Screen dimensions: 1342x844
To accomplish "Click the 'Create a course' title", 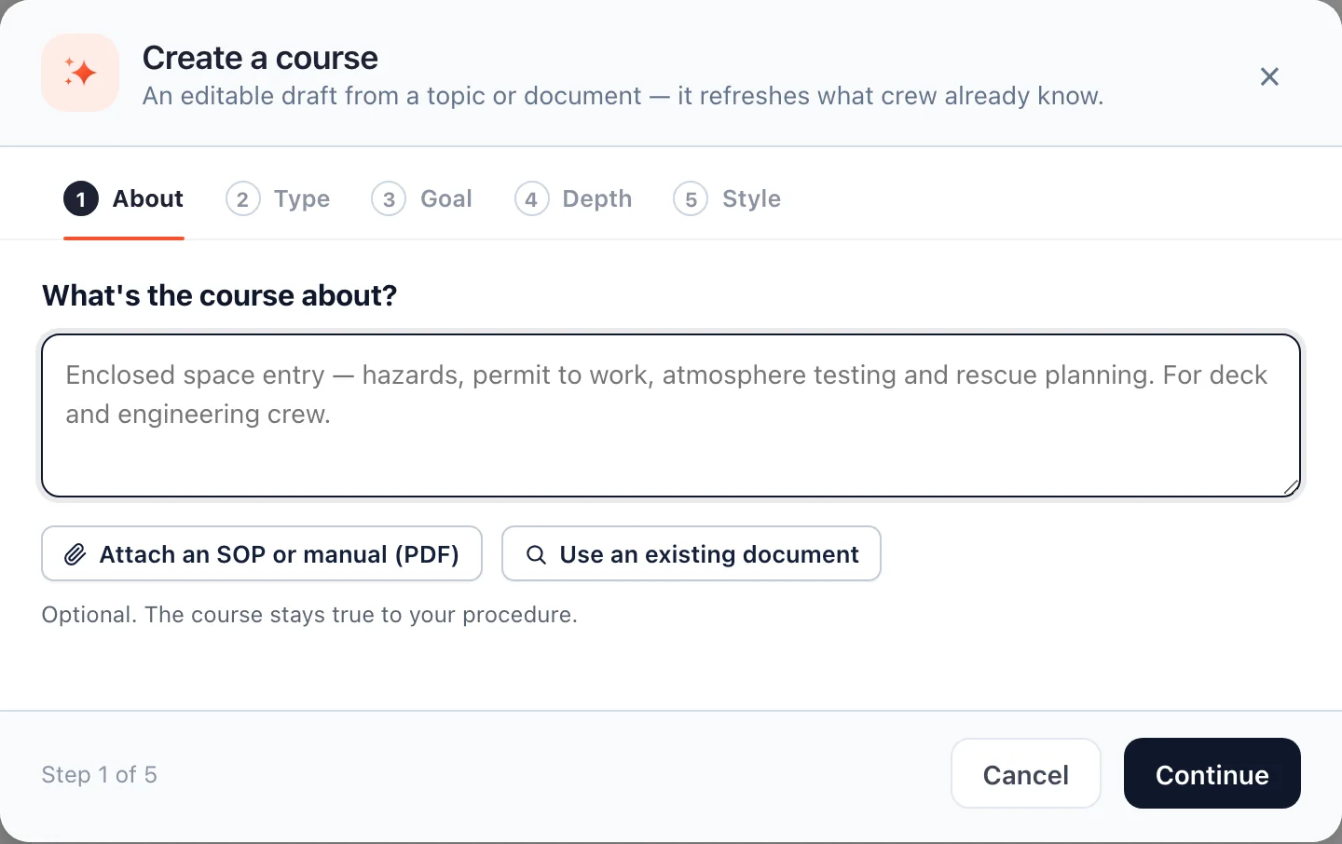I will tap(260, 58).
